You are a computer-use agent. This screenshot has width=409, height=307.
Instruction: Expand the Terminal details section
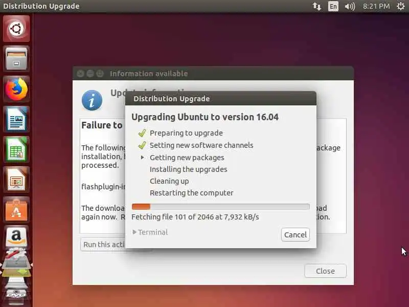[x=150, y=232]
